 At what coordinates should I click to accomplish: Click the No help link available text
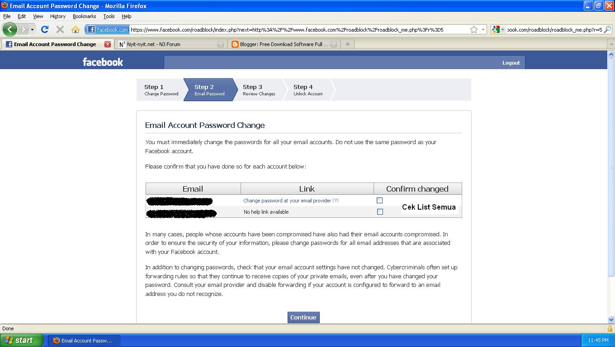coord(266,212)
